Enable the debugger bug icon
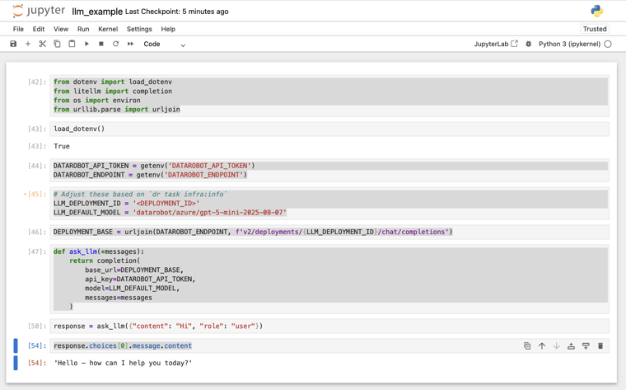The image size is (626, 390). pos(528,44)
